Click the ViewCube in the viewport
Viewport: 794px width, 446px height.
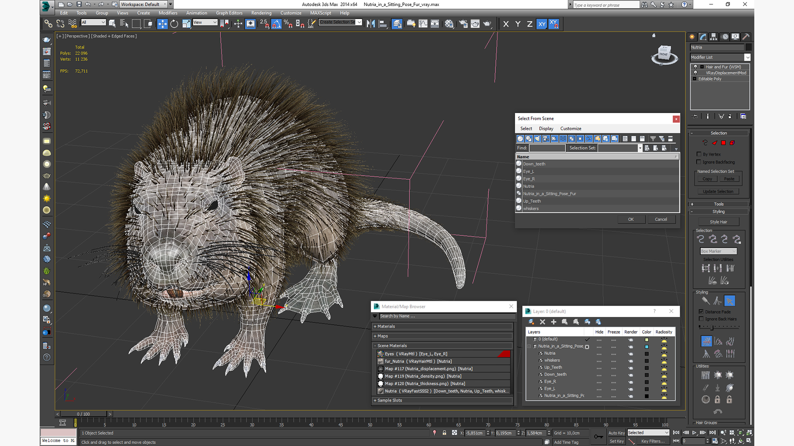[665, 55]
